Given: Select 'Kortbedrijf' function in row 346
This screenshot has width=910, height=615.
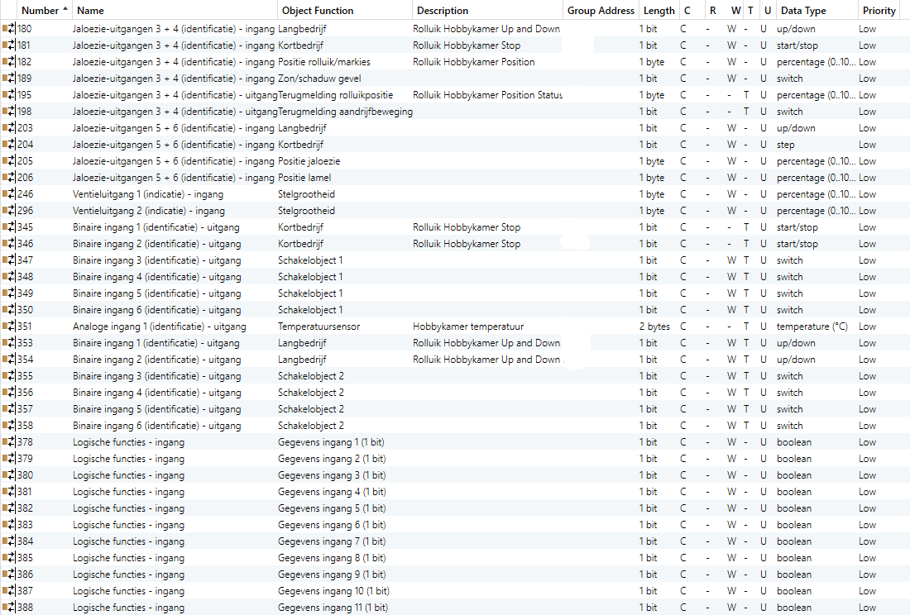Looking at the screenshot, I should click(300, 244).
